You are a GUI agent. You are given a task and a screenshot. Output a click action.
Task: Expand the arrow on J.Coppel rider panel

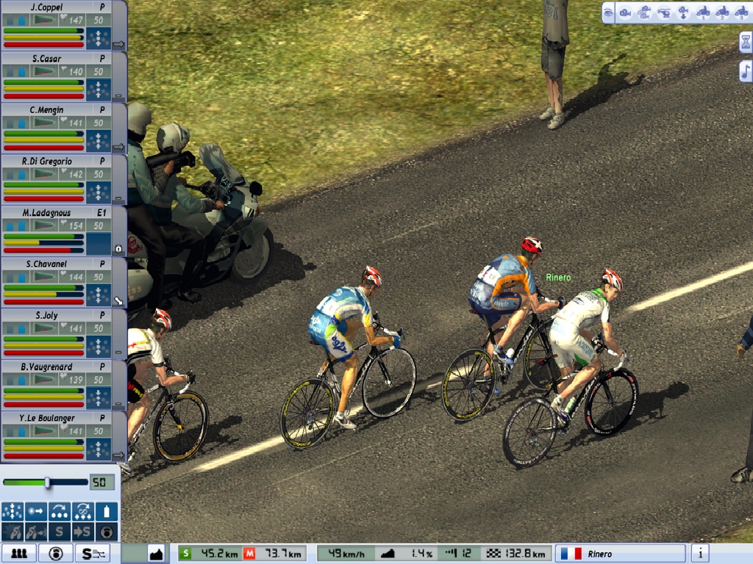118,45
